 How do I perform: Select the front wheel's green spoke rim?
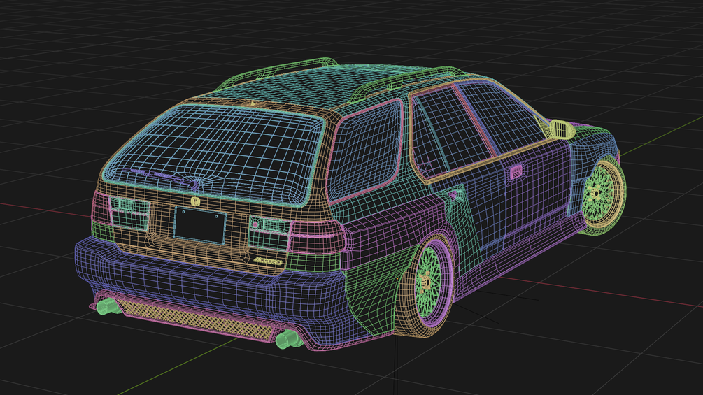(x=599, y=194)
